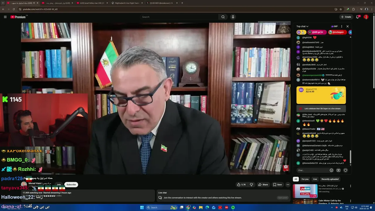The image size is (375, 211).
Task: Save the video to a playlist
Action: (x=277, y=185)
